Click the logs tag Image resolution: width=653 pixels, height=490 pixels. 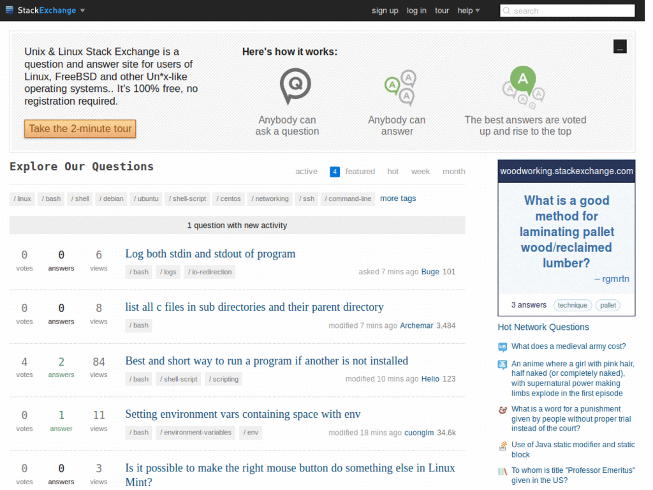coord(168,272)
